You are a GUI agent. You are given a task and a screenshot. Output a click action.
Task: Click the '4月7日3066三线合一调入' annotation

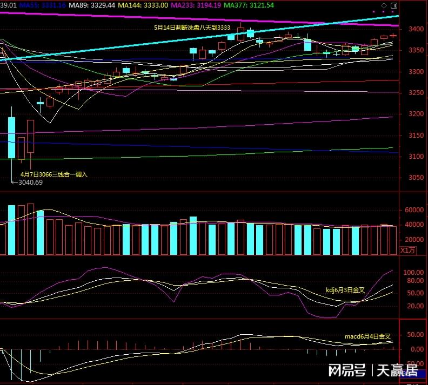click(54, 174)
